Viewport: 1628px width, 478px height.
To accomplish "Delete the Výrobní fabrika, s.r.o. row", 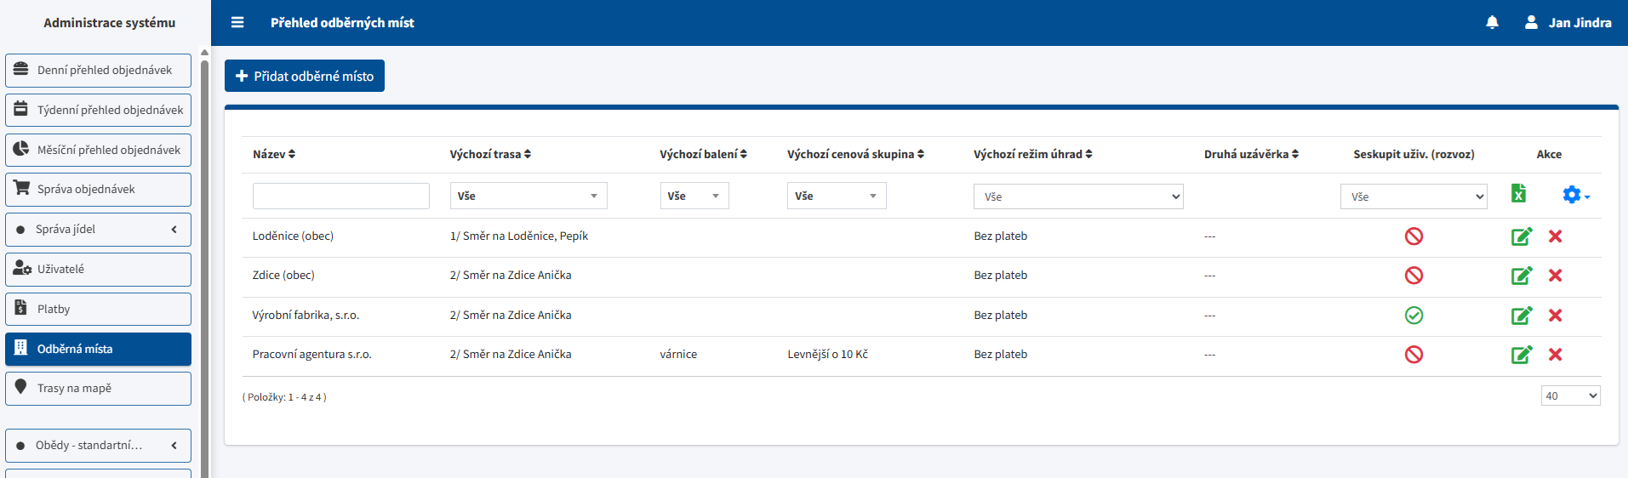I will coord(1555,316).
